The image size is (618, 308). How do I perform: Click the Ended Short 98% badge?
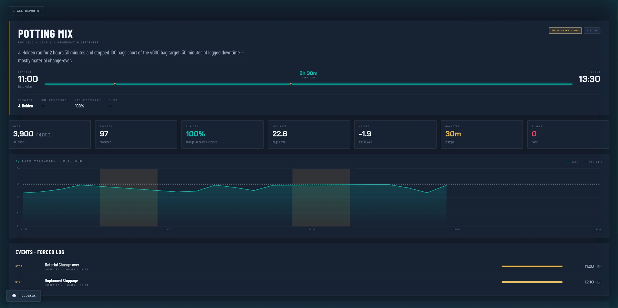coord(565,31)
